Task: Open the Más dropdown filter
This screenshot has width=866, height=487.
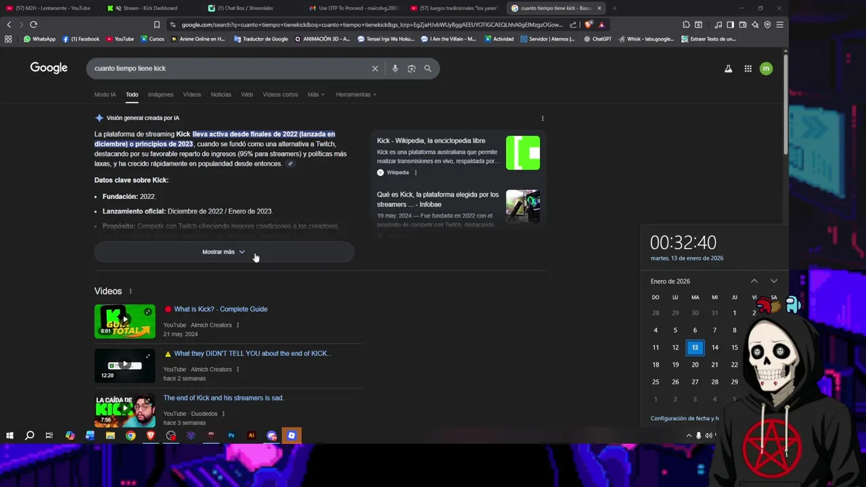Action: [316, 95]
